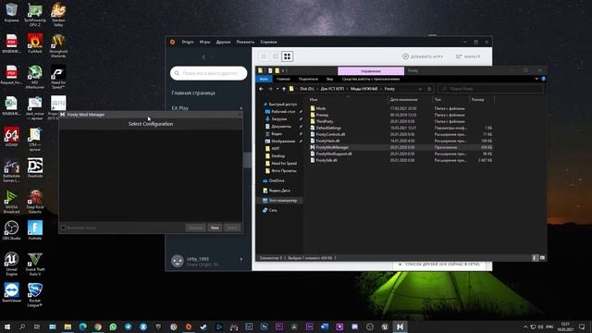Click Frosty Mod Manager taskbar icon
The height and width of the screenshot is (333, 592).
click(400, 327)
